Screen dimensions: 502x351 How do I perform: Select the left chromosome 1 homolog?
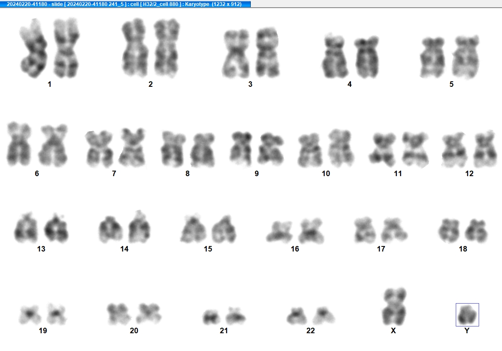click(x=33, y=48)
